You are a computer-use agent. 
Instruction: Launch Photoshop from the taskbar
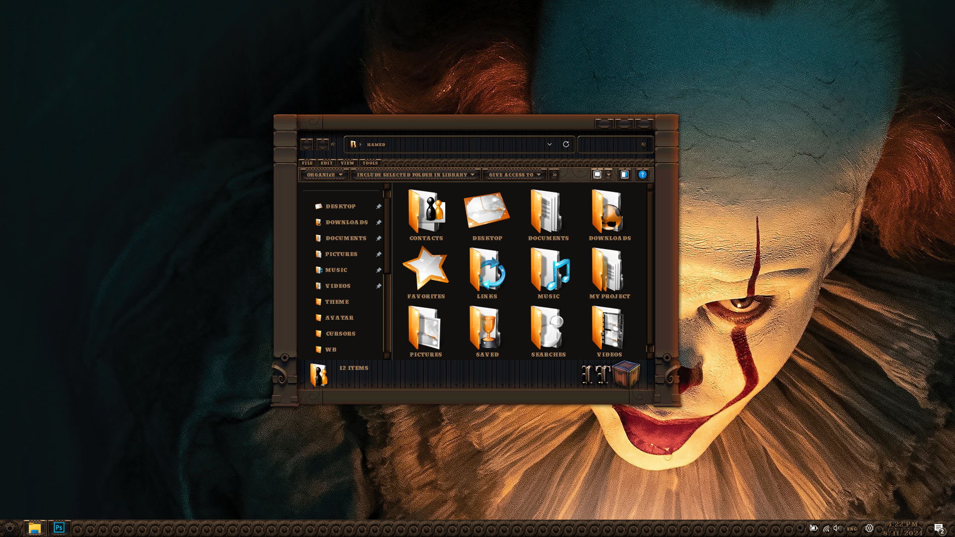coord(59,528)
